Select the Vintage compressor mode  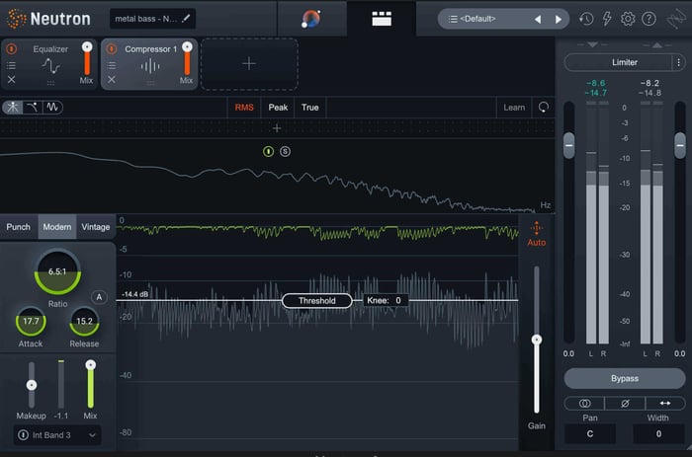click(95, 227)
